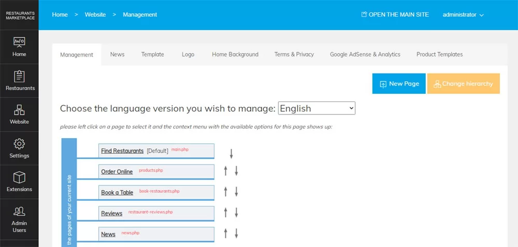Open Restaurants clipboard icon in sidebar
The width and height of the screenshot is (518, 247).
click(19, 76)
